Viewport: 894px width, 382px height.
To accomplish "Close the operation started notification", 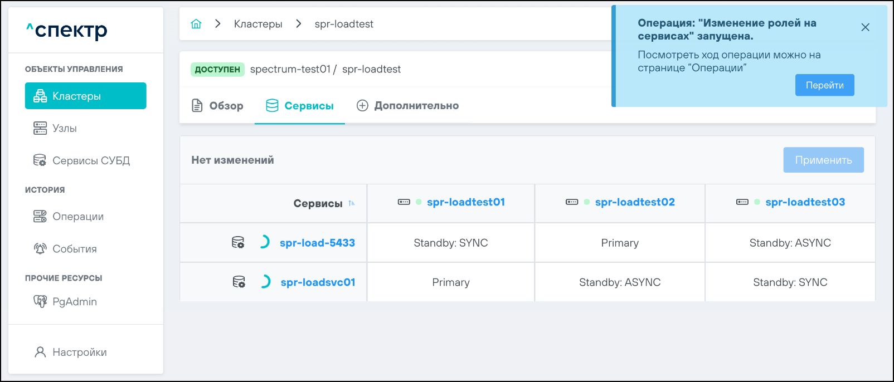I will tap(865, 27).
